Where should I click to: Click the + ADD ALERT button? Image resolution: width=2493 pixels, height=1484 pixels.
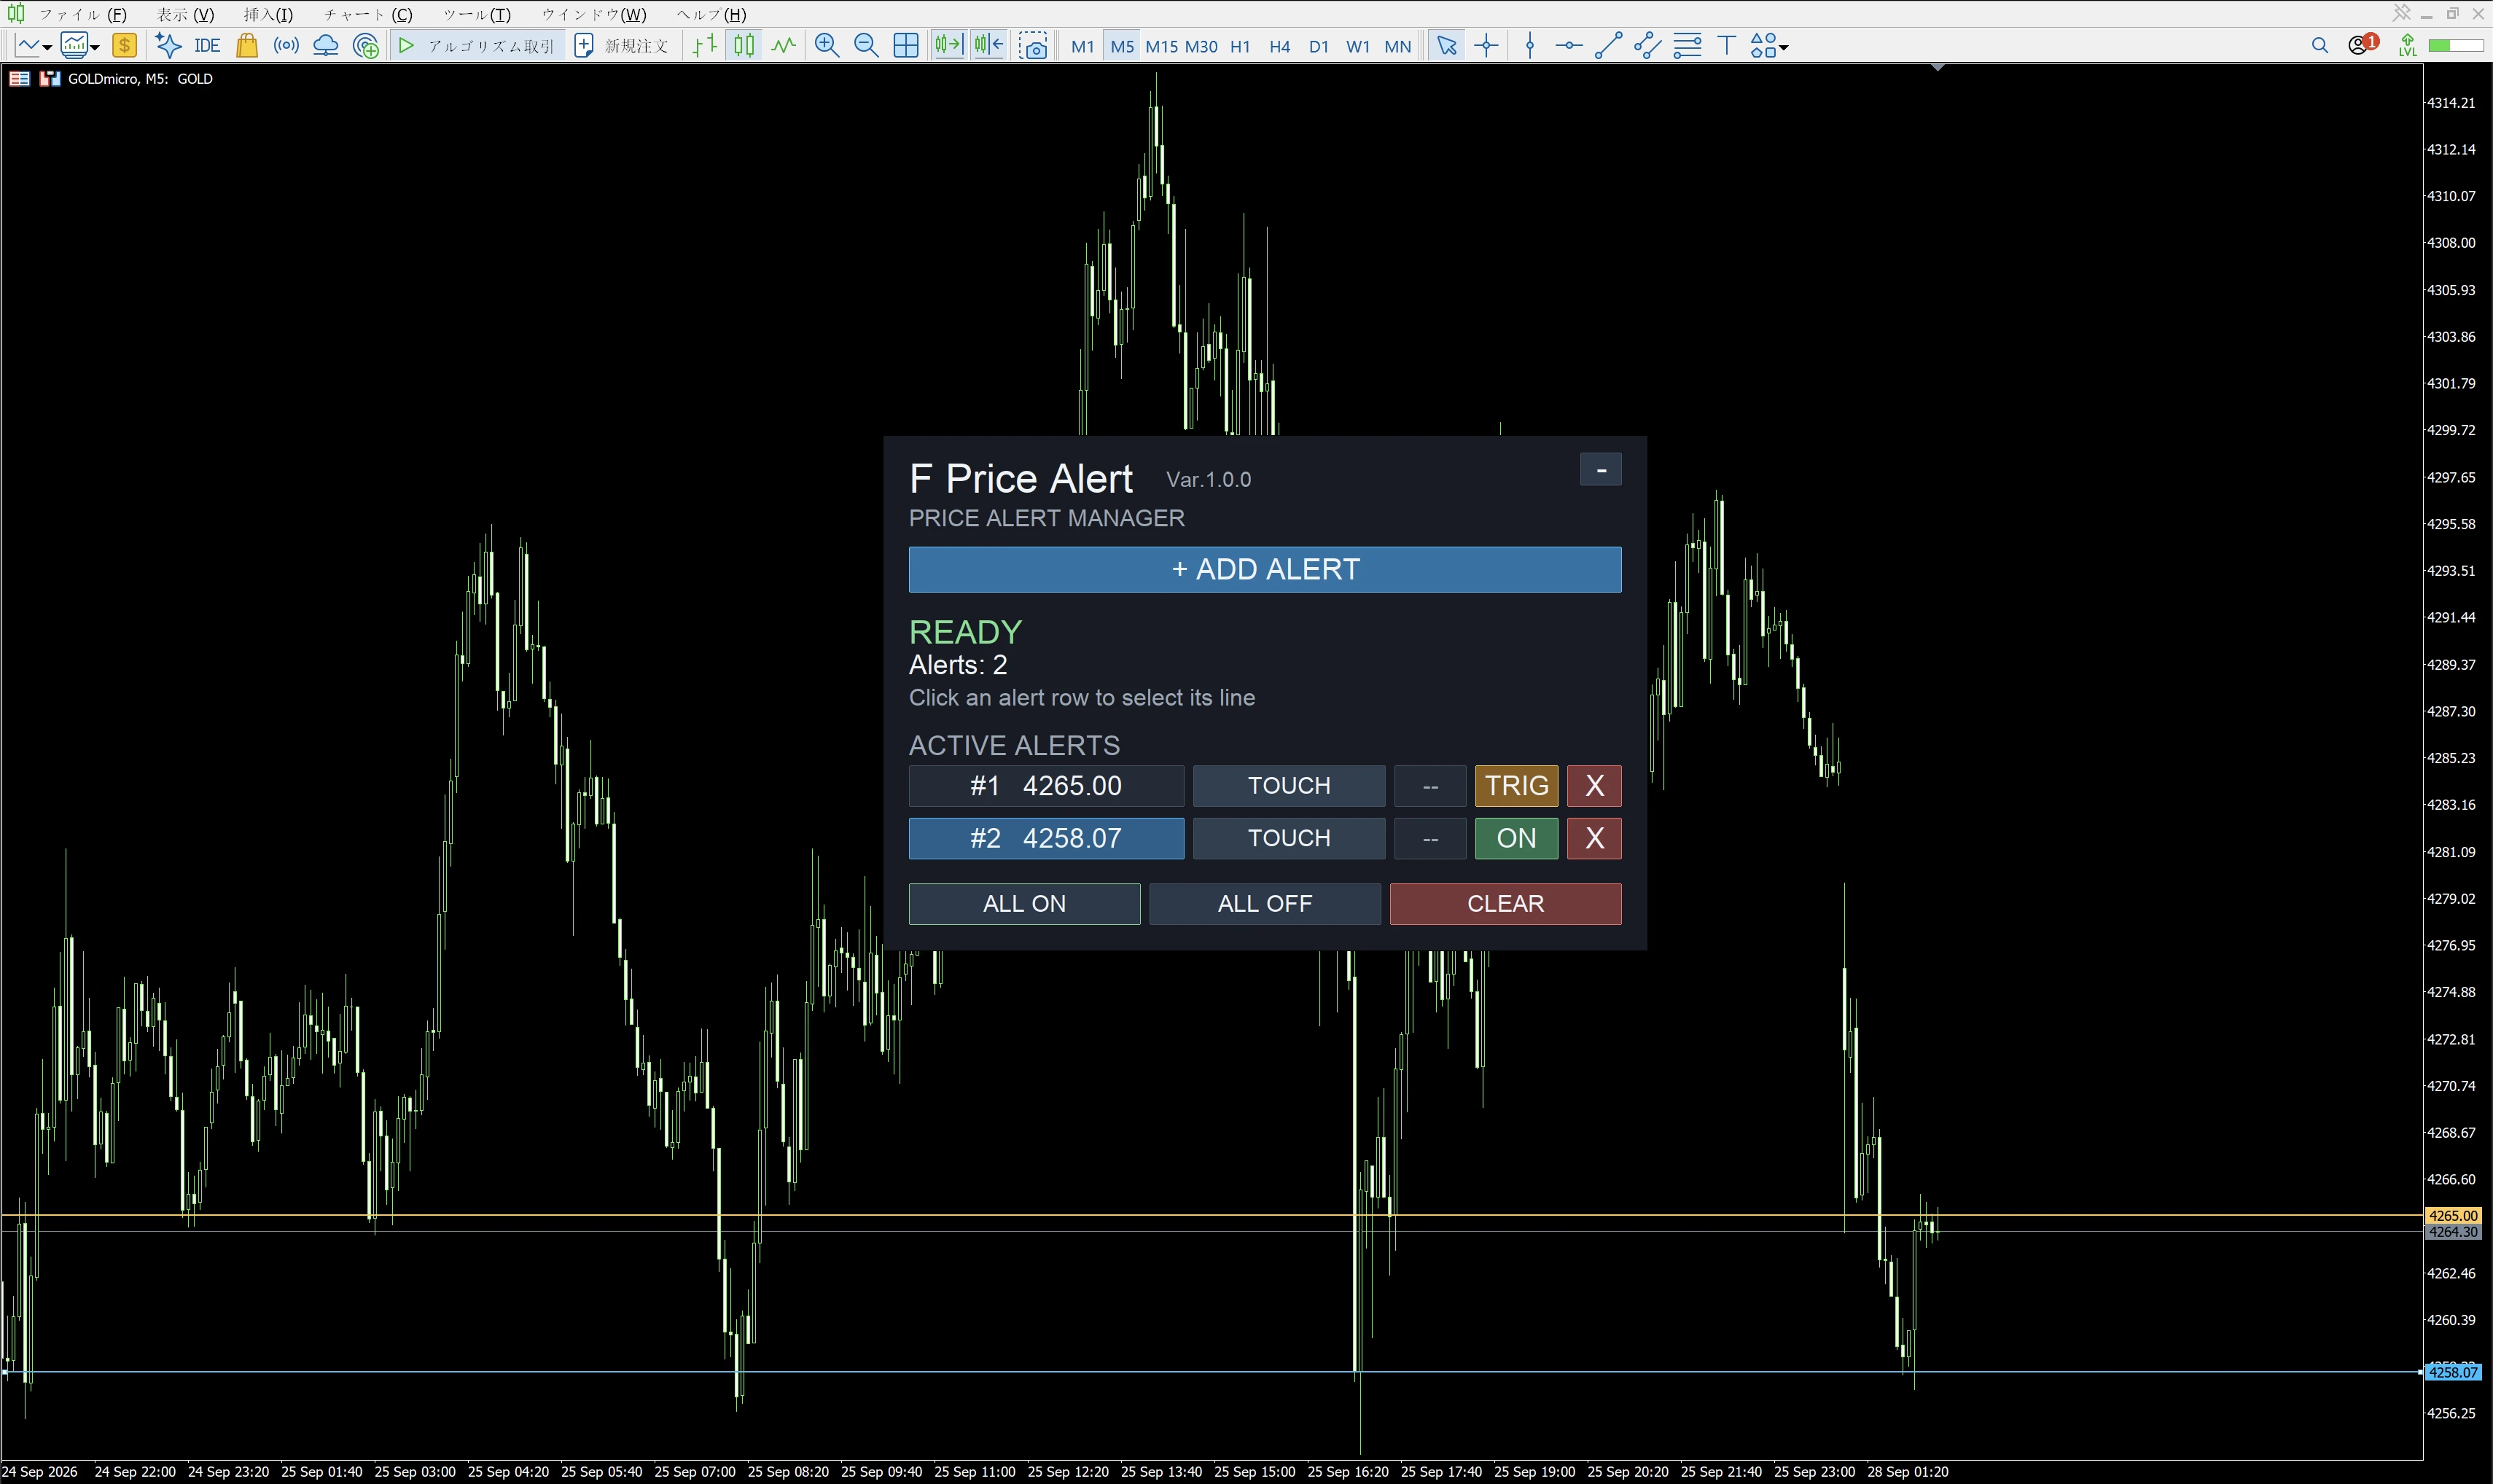pyautogui.click(x=1265, y=569)
